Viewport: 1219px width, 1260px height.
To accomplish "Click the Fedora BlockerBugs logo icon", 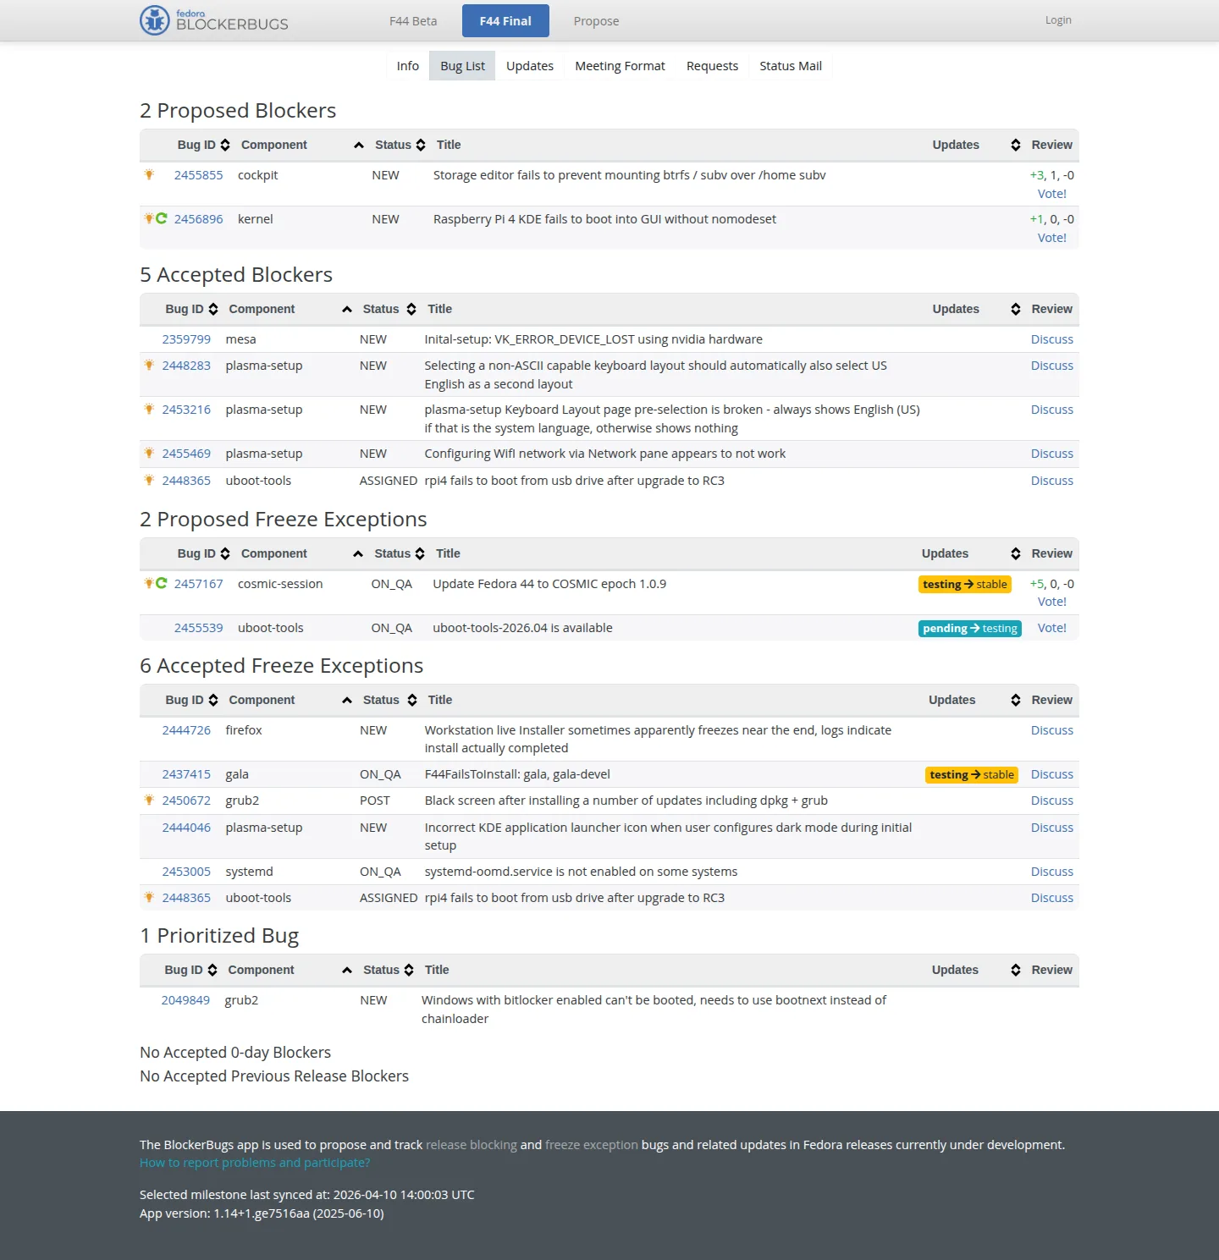I will point(155,20).
